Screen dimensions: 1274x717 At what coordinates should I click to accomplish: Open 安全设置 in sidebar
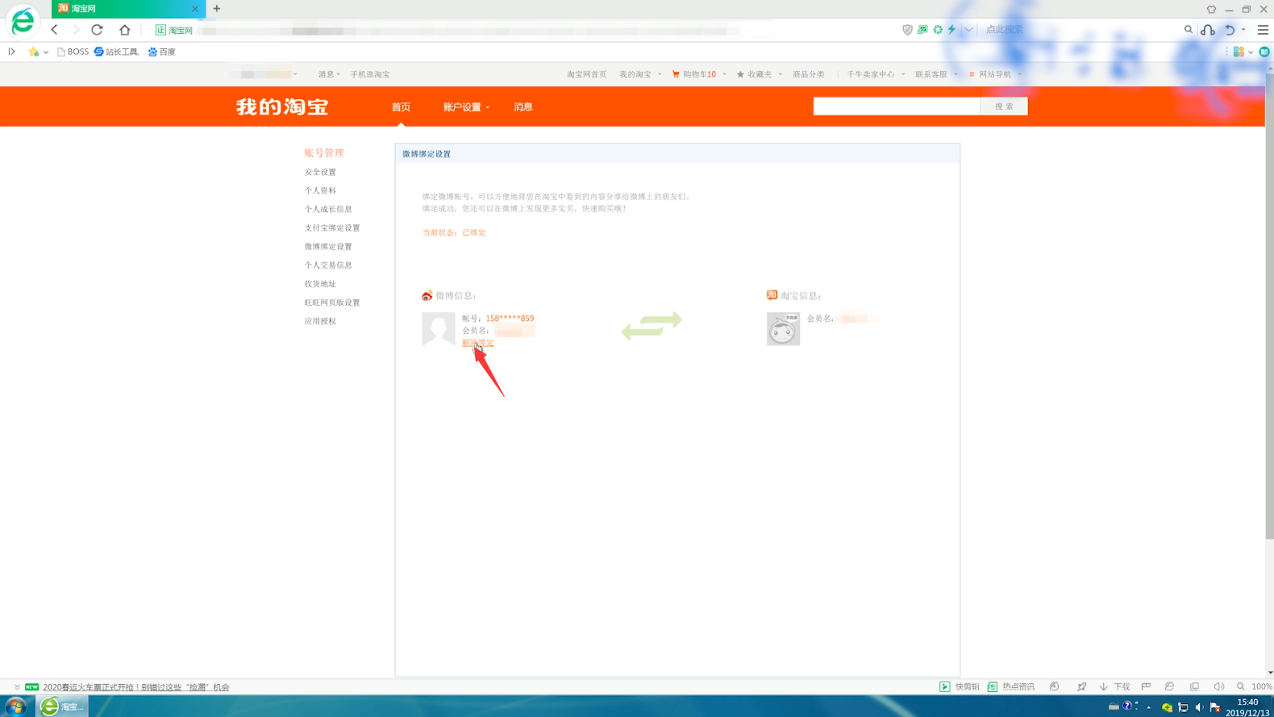(320, 172)
